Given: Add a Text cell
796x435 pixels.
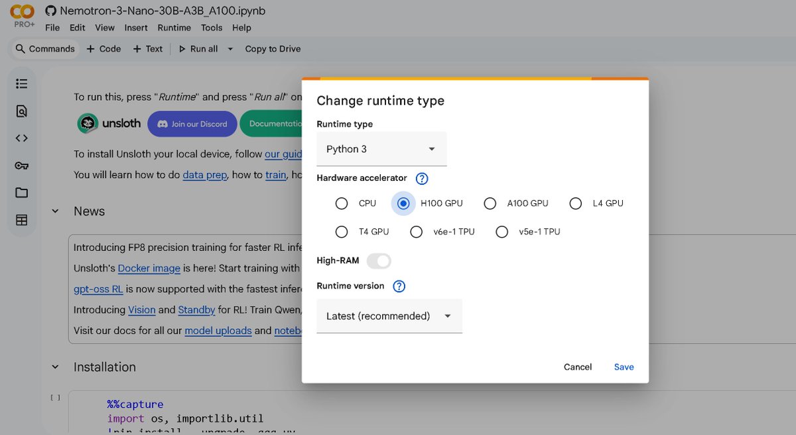Looking at the screenshot, I should (147, 49).
